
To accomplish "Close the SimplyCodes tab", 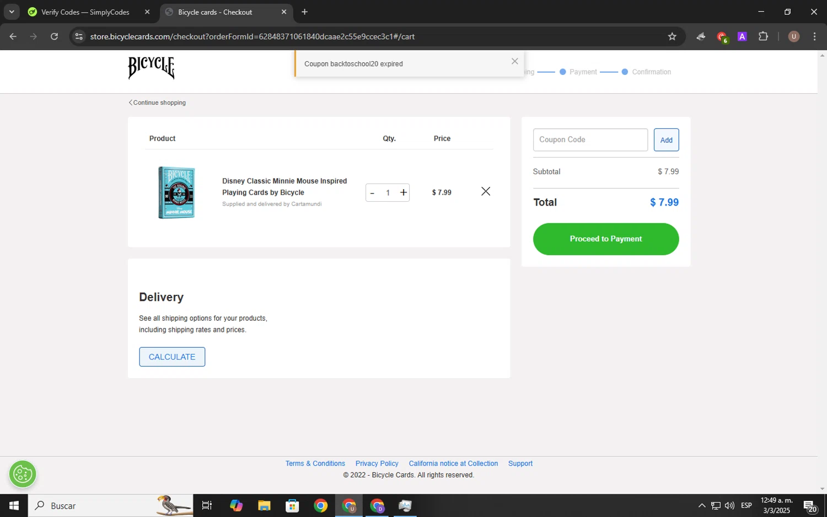I will point(147,12).
